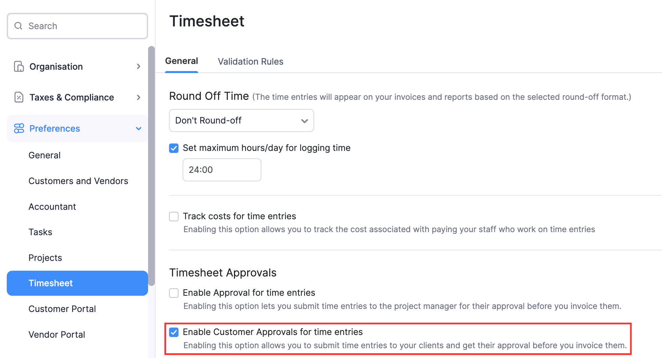Select the General tab
This screenshot has height=358, width=662.
click(x=181, y=61)
